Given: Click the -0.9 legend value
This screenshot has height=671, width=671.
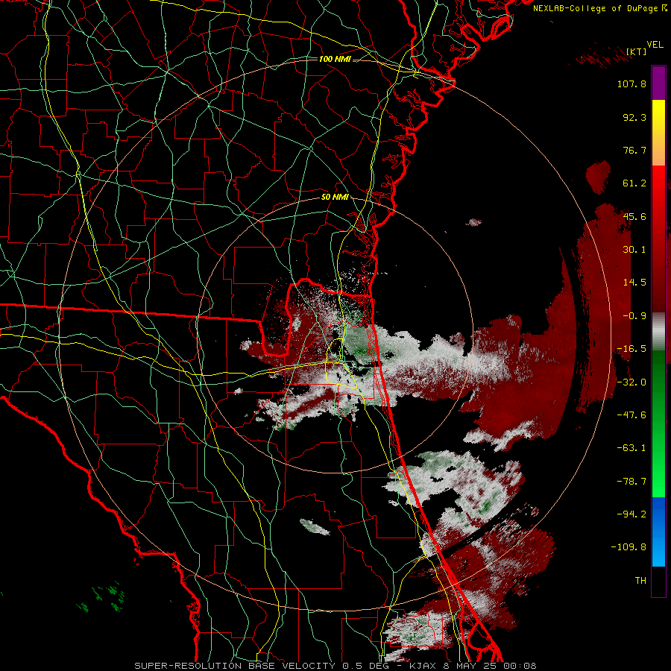Looking at the screenshot, I should point(634,316).
